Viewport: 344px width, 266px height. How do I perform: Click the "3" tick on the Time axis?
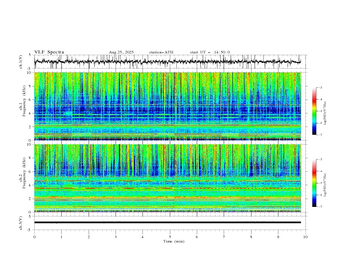click(x=116, y=237)
